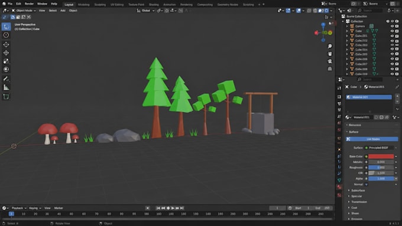Toggle camera view icon in viewport

(x=330, y=61)
